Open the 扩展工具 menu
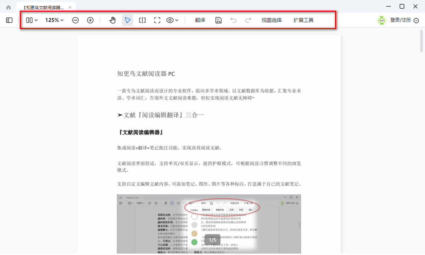This screenshot has width=425, height=255. [304, 20]
